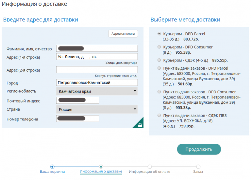Click the heading Введите адрес для доставки
Image resolution: width=251 pixels, height=180 pixels.
point(41,20)
